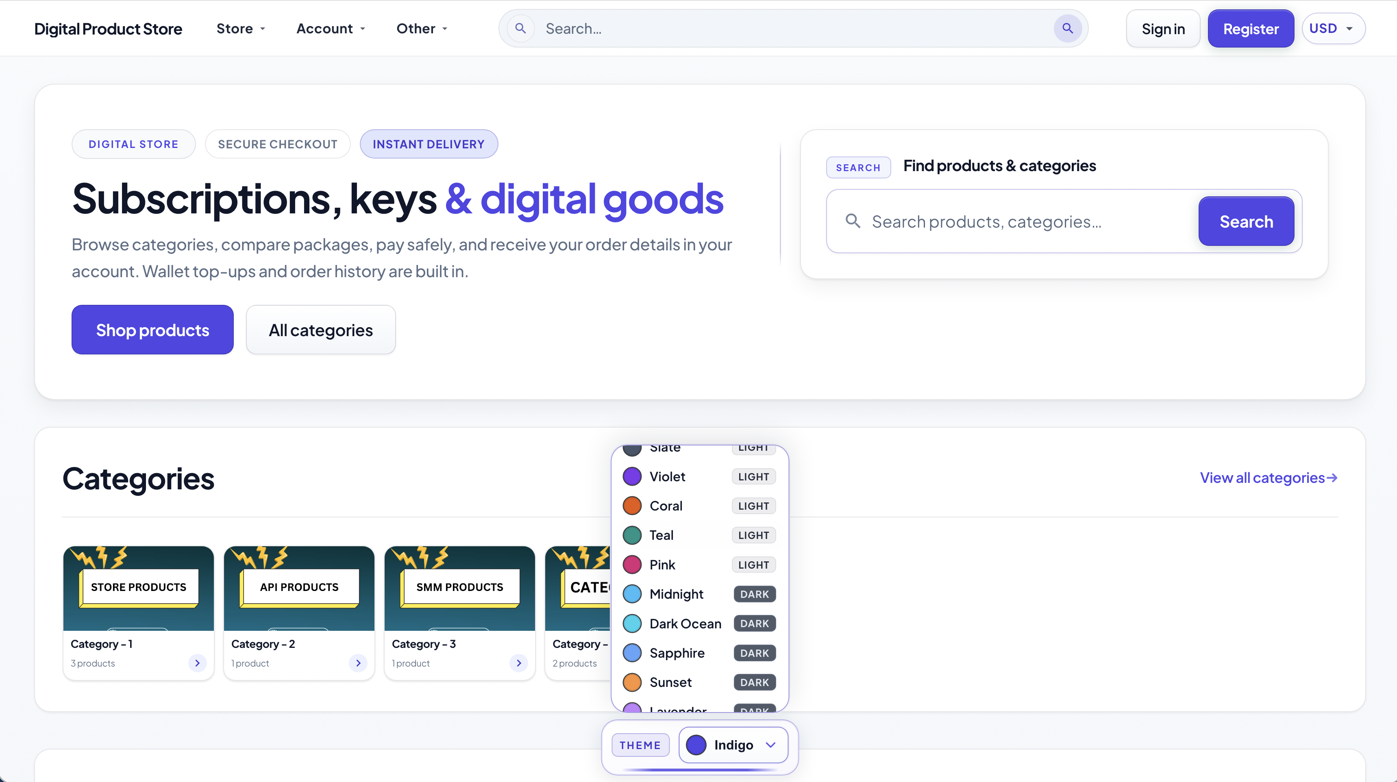Click the Sunset color swatch
This screenshot has width=1397, height=782.
(632, 682)
